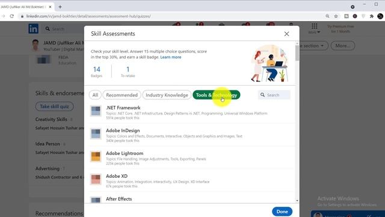Screen dimensions: 385x217
Task: Click the profile photo thumbnail
Action: point(36,46)
